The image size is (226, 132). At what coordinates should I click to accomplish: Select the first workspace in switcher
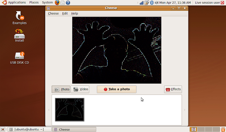pos(194,129)
